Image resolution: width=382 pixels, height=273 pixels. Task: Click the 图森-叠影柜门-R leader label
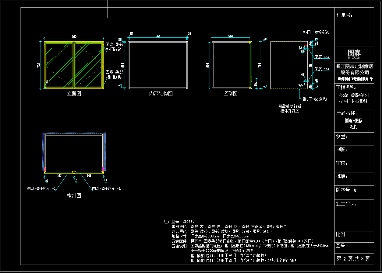click(x=107, y=188)
